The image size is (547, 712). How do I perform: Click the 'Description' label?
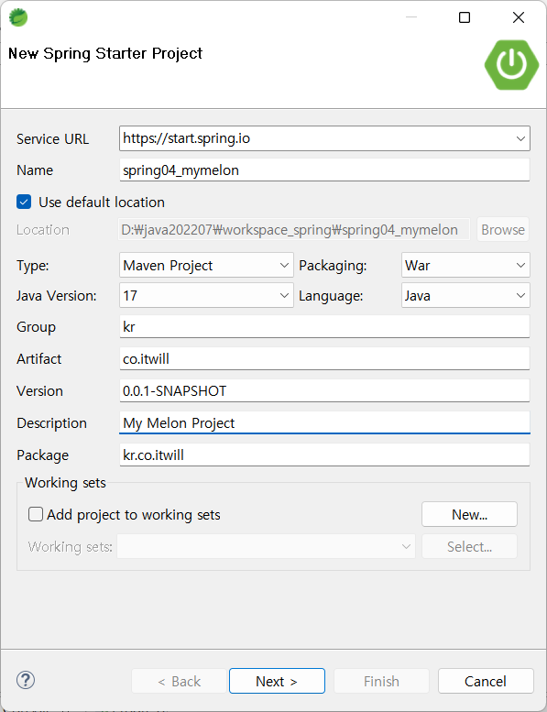pos(51,423)
